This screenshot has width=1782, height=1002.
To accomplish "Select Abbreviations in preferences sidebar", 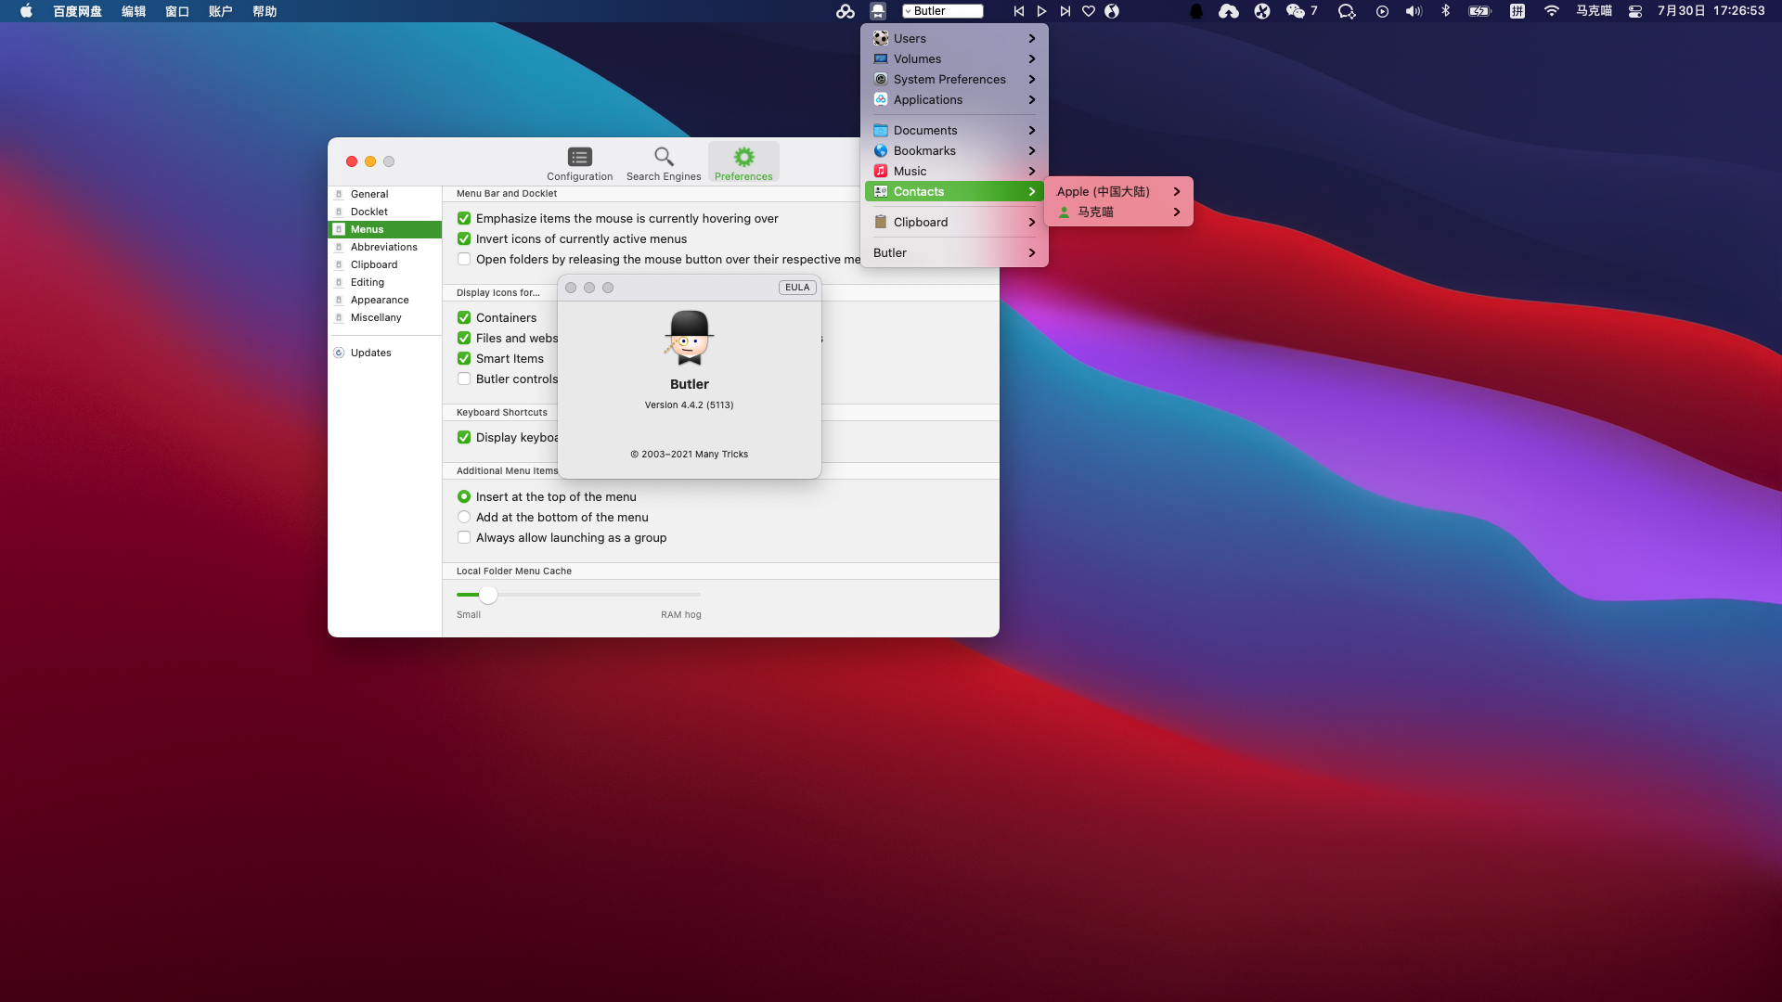I will tap(385, 247).
